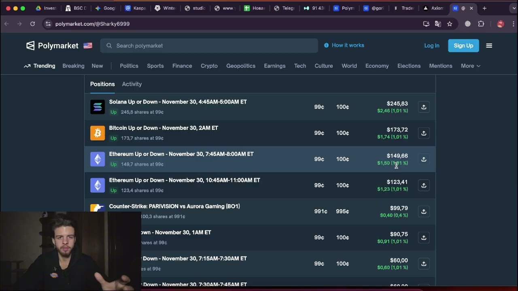
Task: Click the $99,79 position value
Action: coord(399,208)
